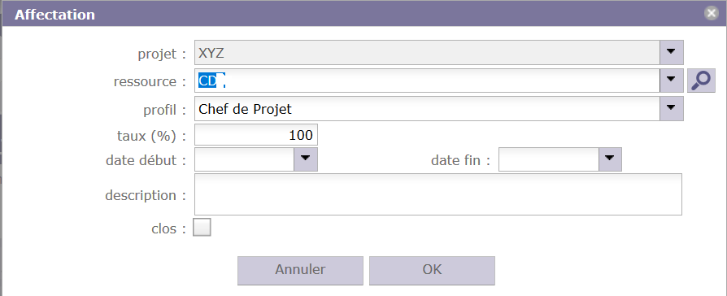Toggle the clos checkbox
The width and height of the screenshot is (727, 296).
[202, 228]
